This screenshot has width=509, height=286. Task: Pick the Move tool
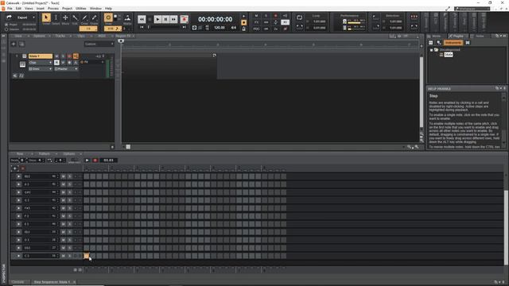click(65, 17)
